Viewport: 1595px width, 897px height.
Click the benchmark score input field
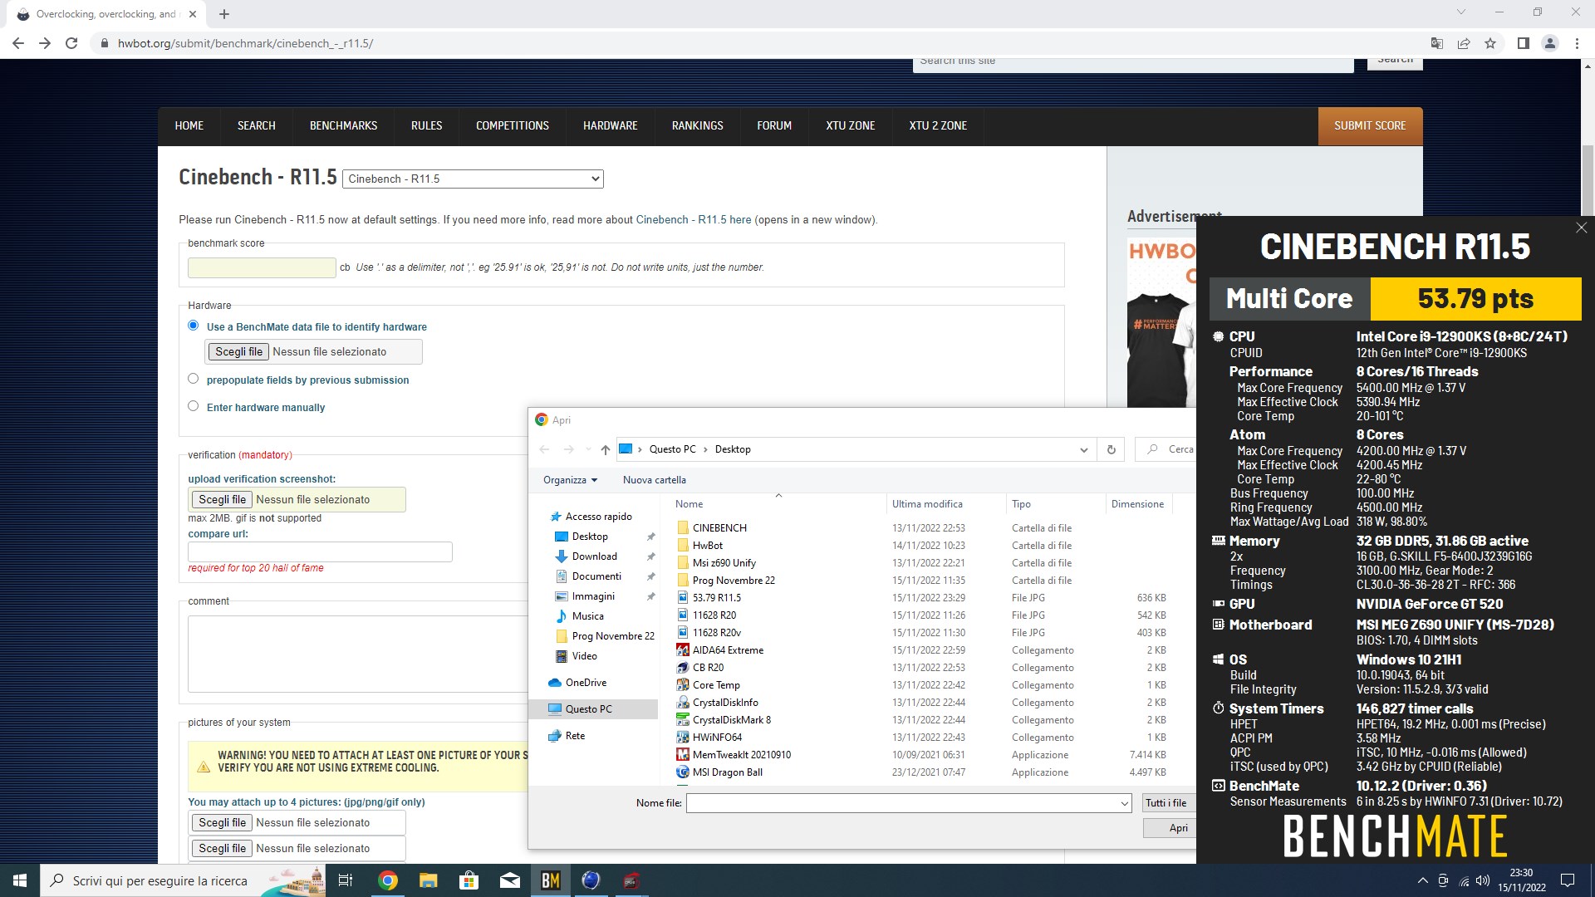262,267
